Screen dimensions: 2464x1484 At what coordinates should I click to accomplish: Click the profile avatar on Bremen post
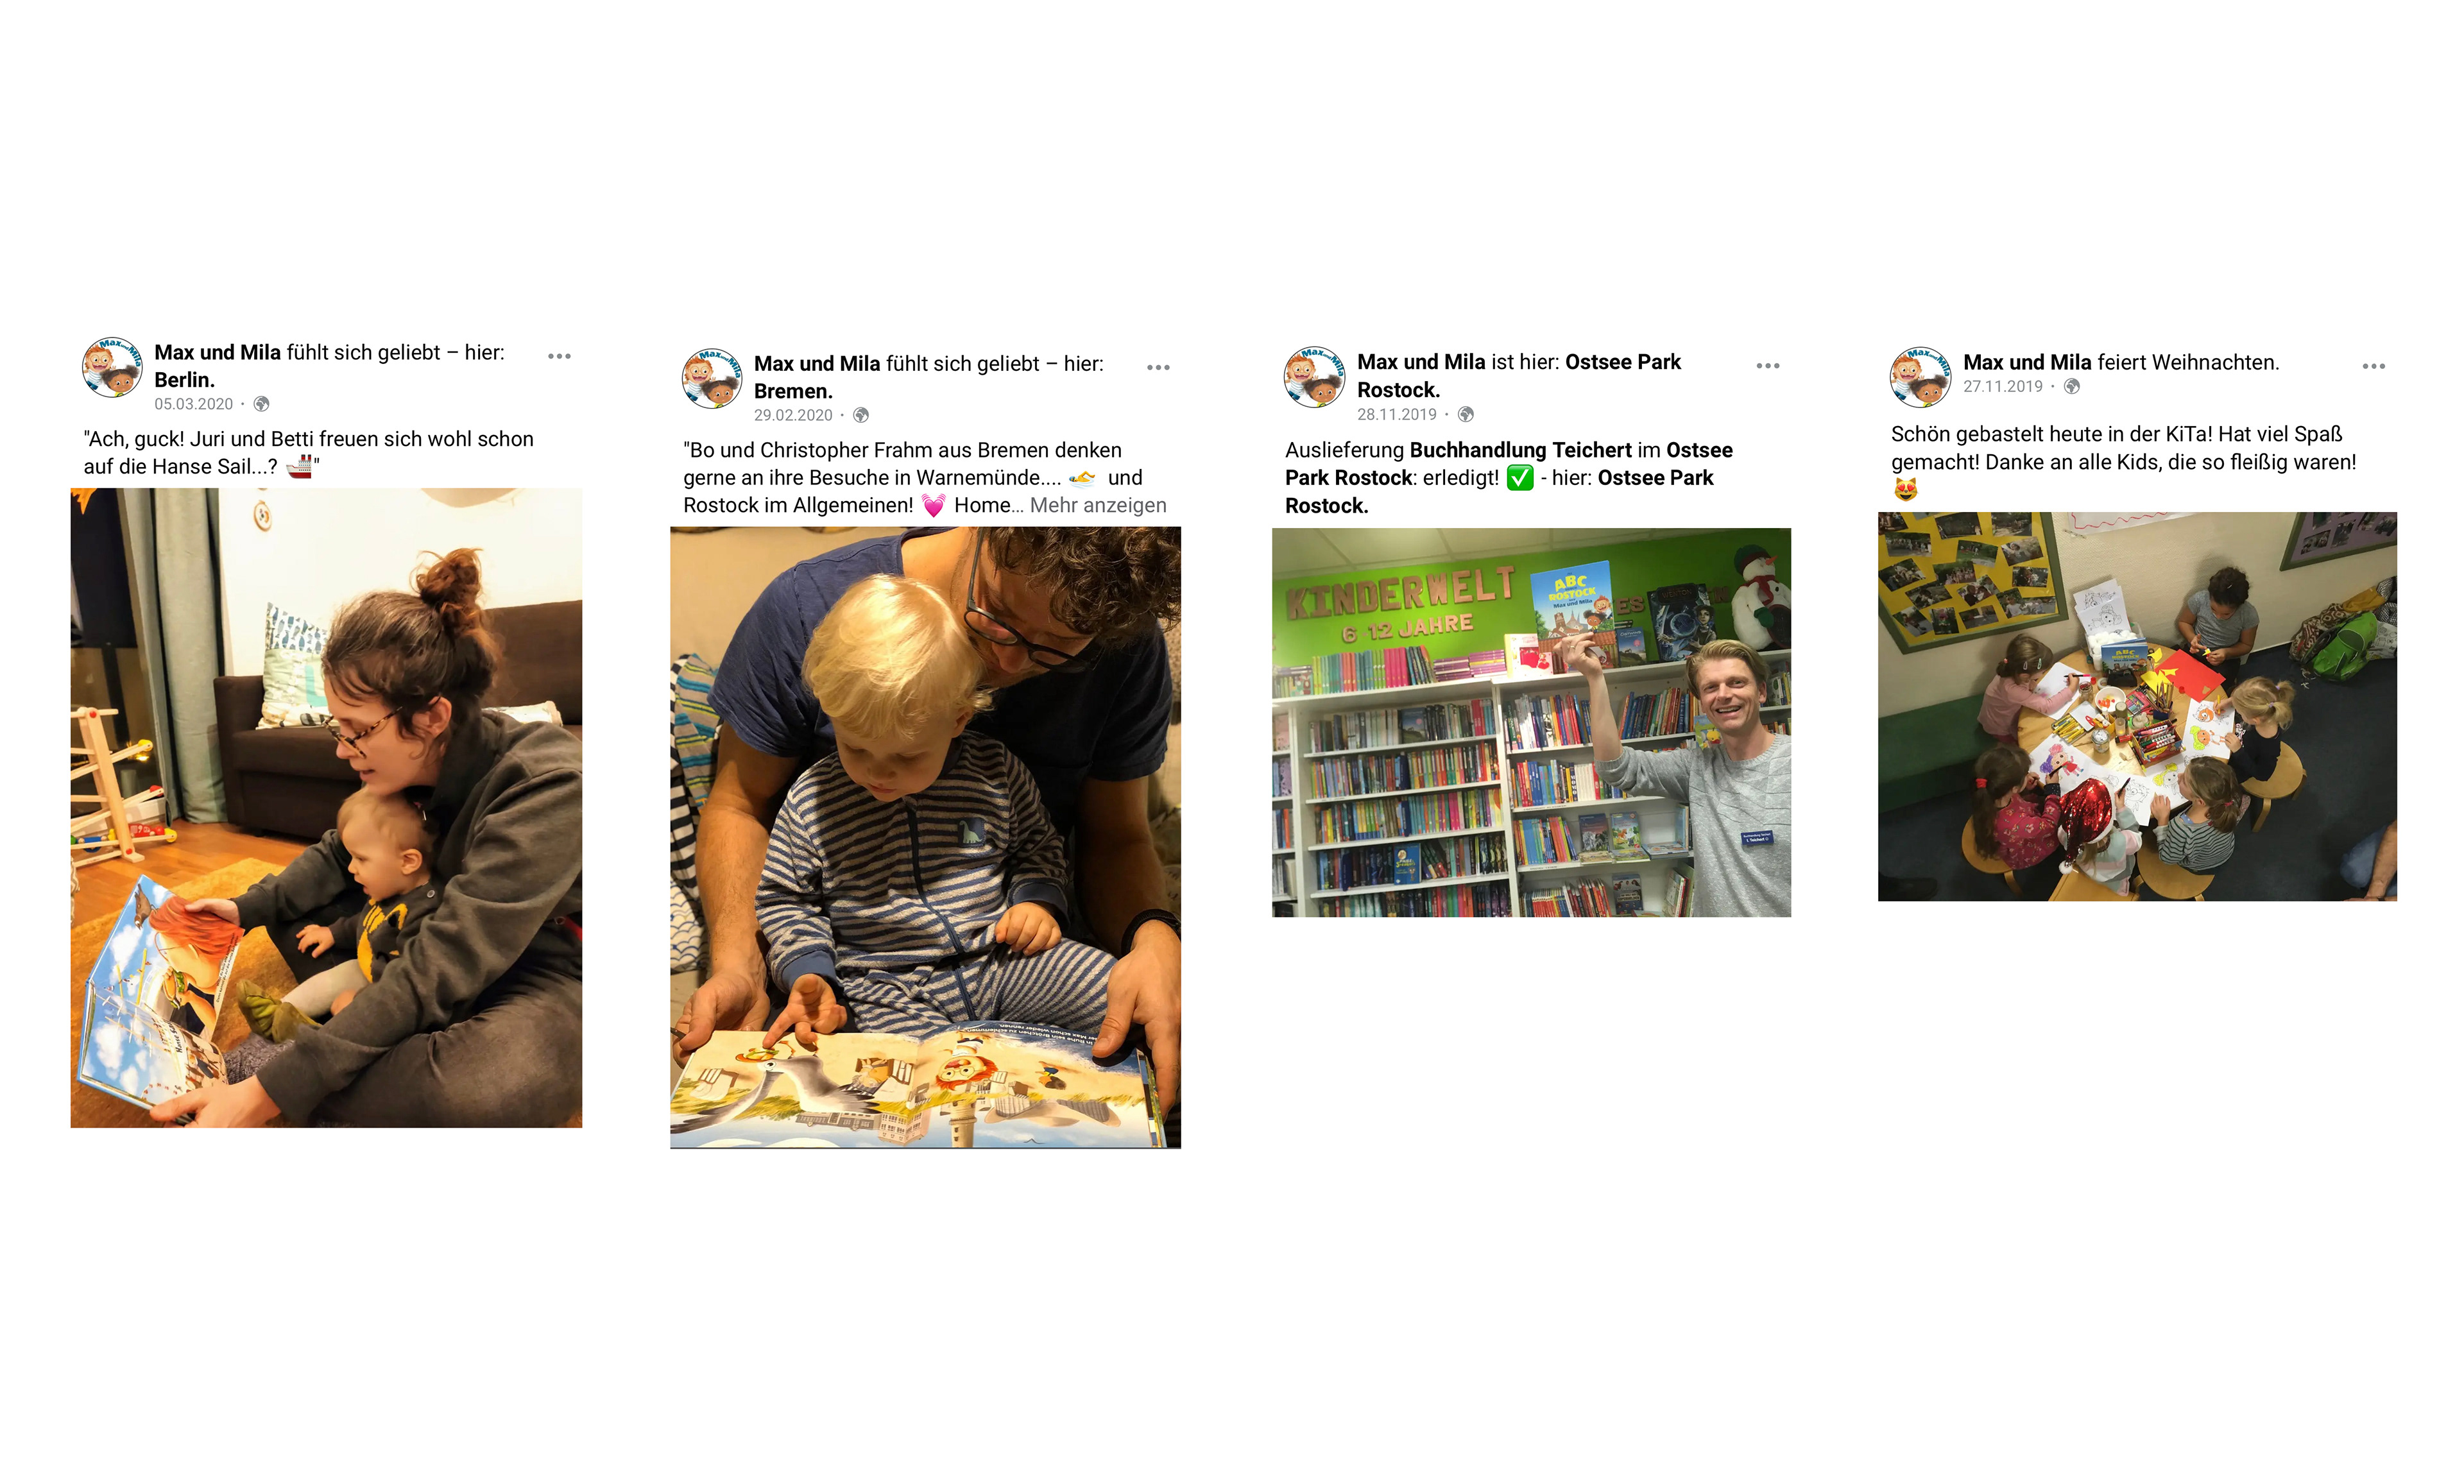tap(712, 379)
